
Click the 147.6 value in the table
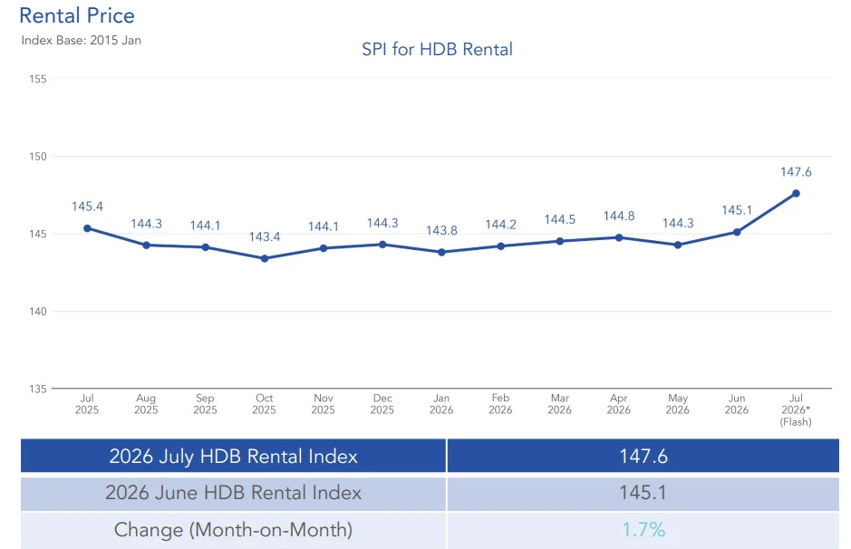coord(643,457)
